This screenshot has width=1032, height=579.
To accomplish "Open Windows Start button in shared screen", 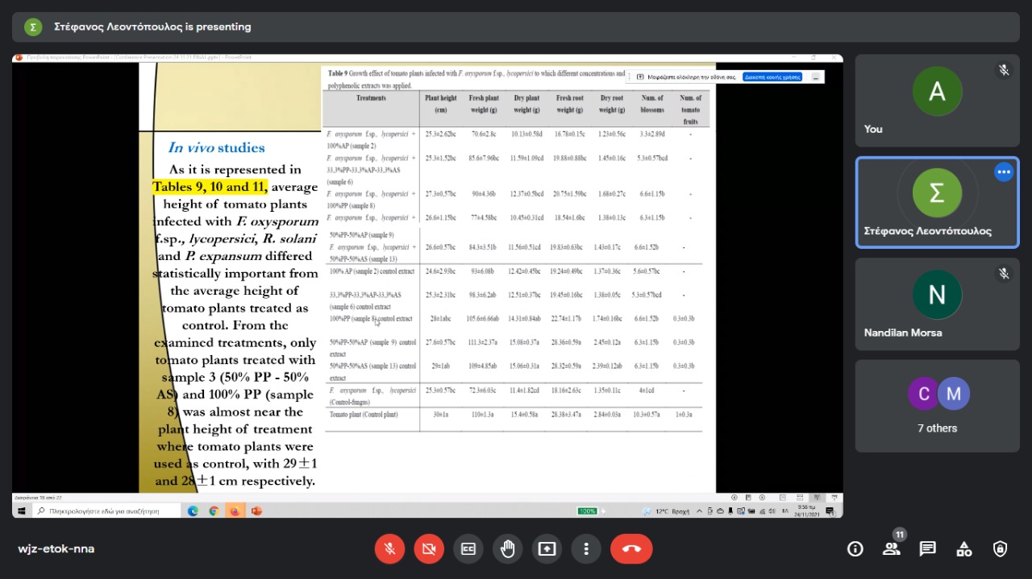I will (20, 511).
